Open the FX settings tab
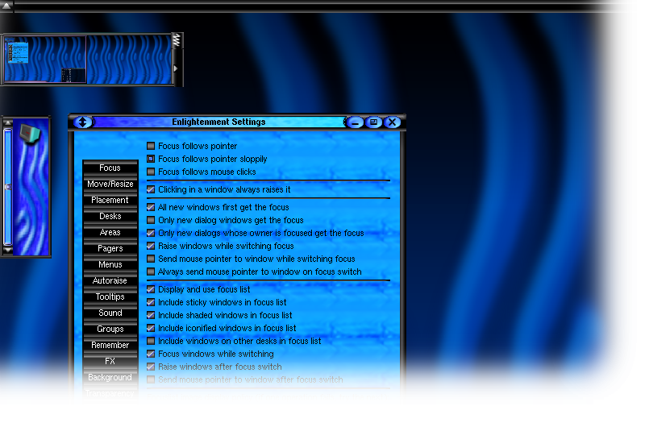The width and height of the screenshot is (645, 423). [x=110, y=361]
